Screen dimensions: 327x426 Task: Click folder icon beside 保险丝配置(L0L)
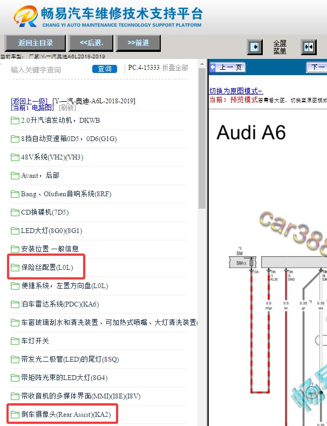tap(15, 268)
